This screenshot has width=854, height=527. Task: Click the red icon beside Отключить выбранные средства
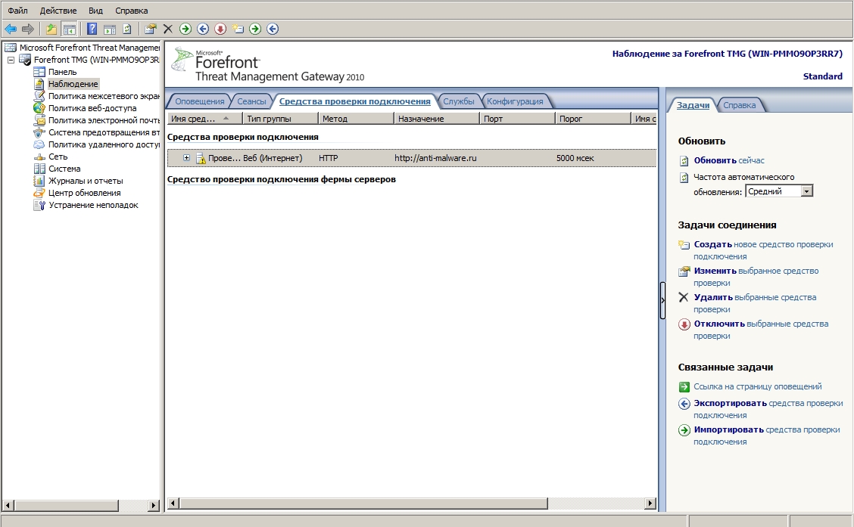684,324
